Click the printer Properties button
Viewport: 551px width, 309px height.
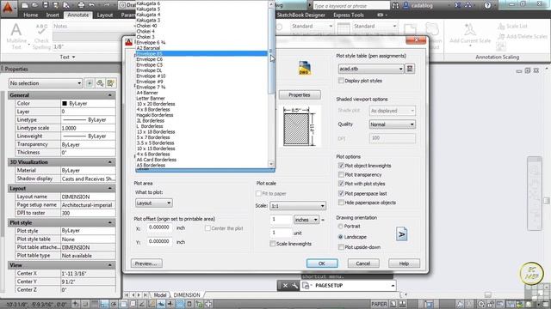point(300,95)
